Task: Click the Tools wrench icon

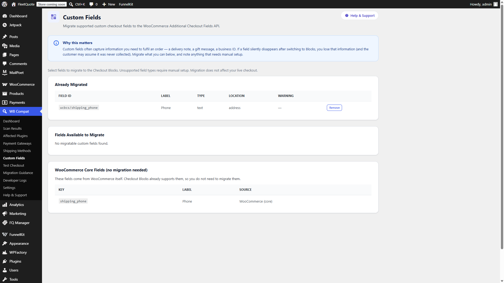Action: pyautogui.click(x=5, y=279)
